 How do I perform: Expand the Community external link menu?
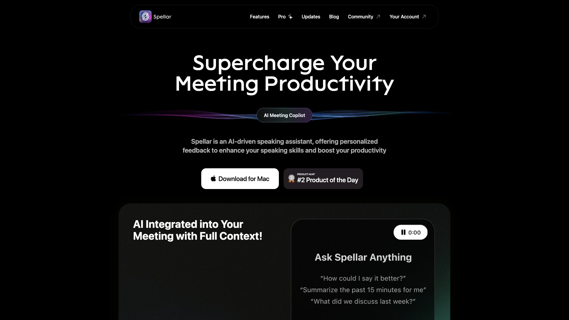pos(364,16)
